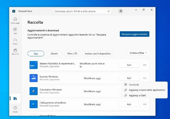Open more options for italiano Pacchetto row

click(x=145, y=65)
